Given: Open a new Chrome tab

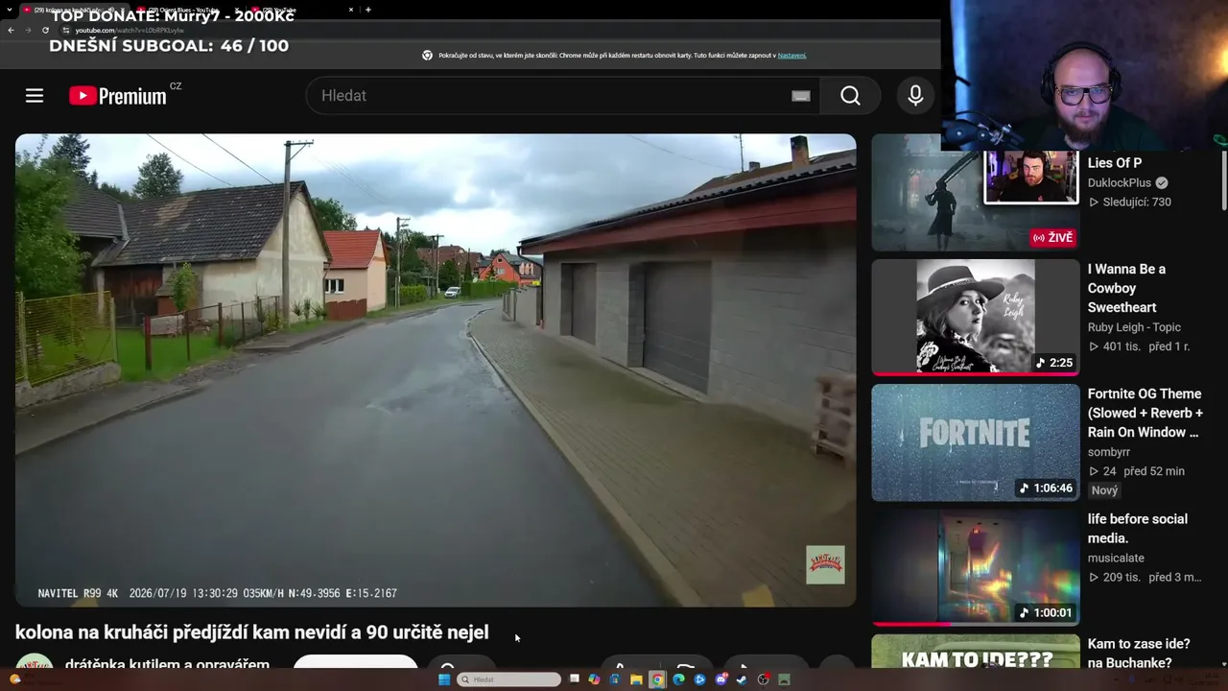Looking at the screenshot, I should point(368,10).
